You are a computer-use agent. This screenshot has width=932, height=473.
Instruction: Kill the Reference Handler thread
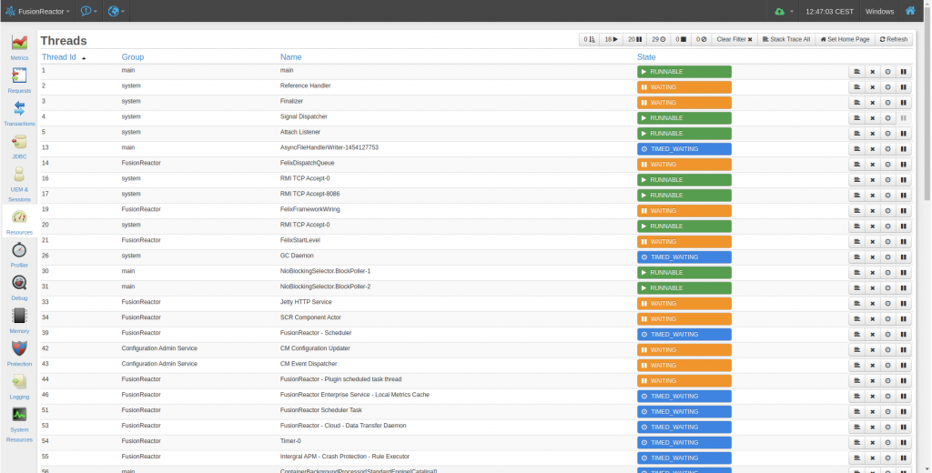tap(872, 87)
